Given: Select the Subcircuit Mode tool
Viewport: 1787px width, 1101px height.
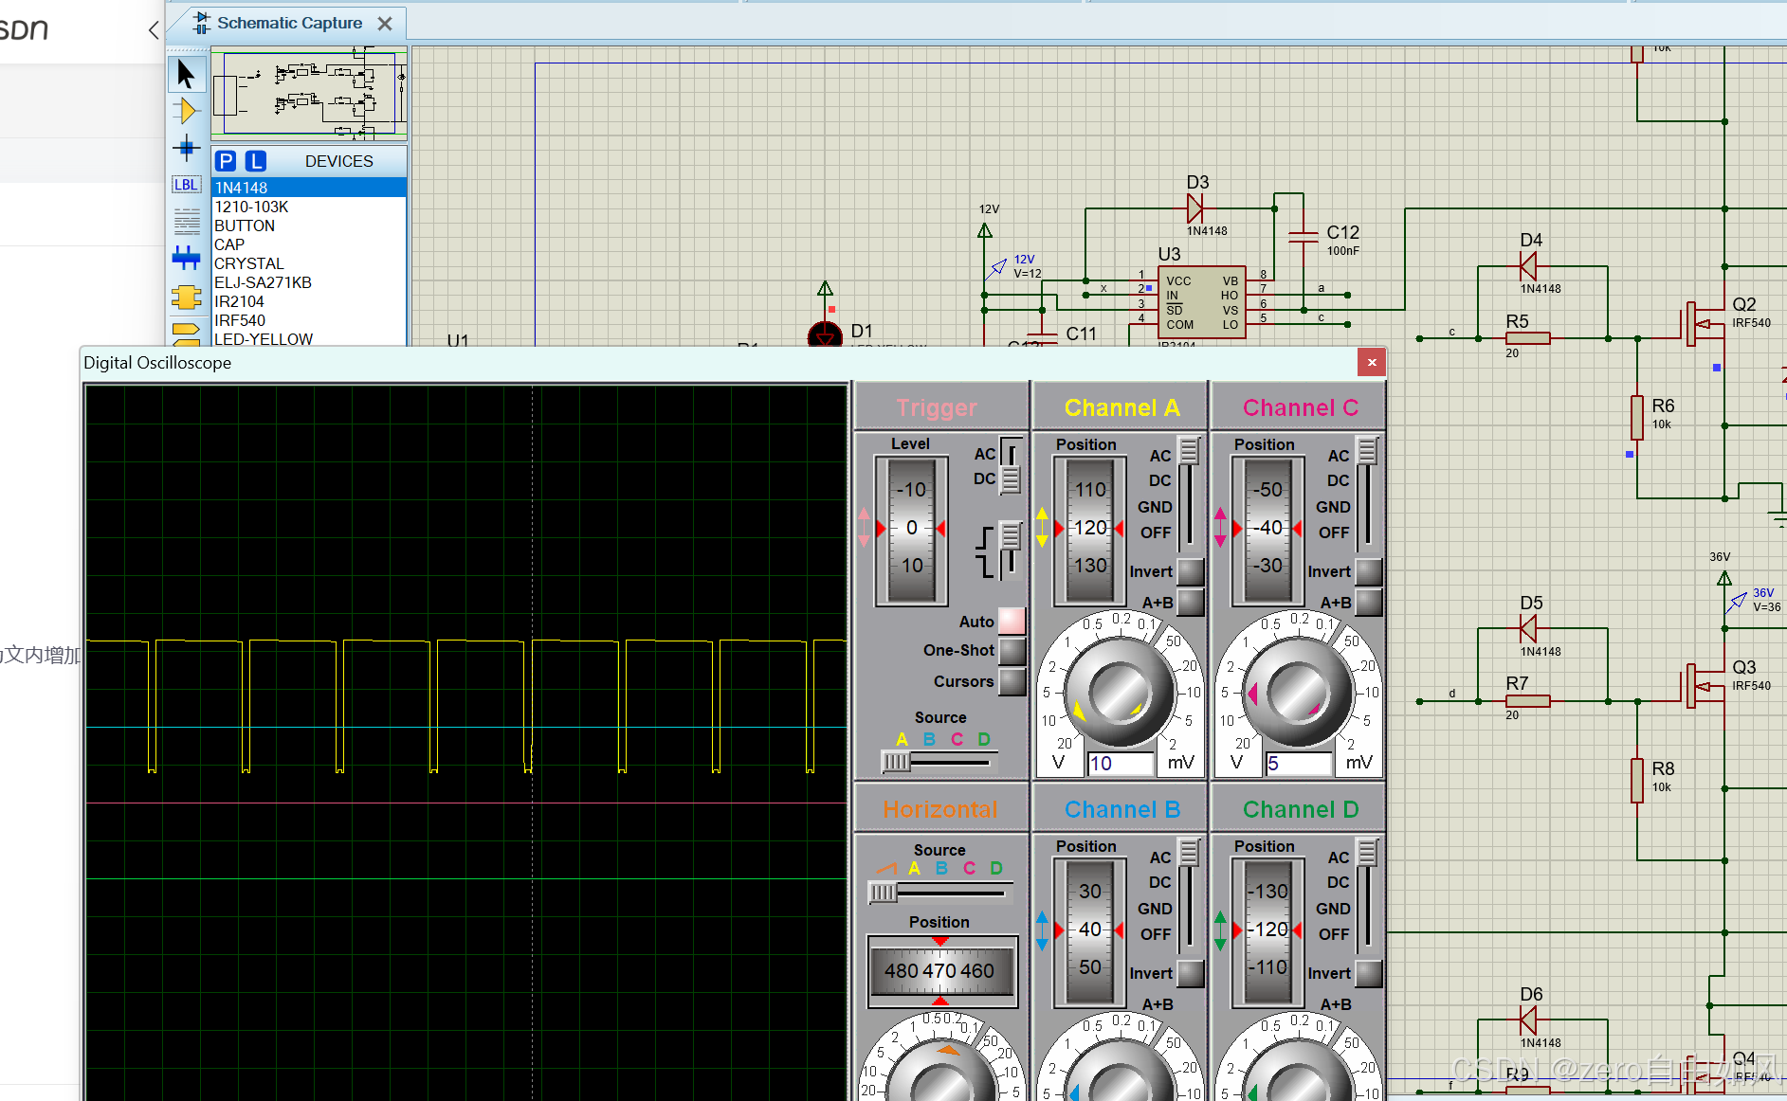Looking at the screenshot, I should point(187,297).
